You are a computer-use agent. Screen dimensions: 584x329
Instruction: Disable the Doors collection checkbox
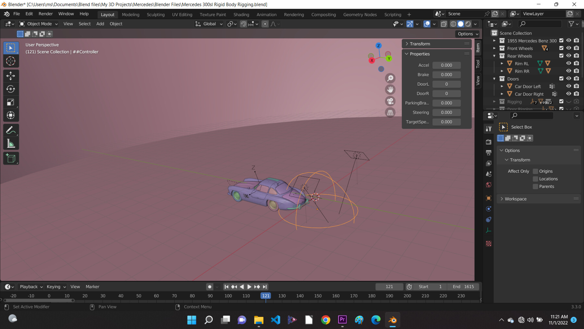(561, 79)
